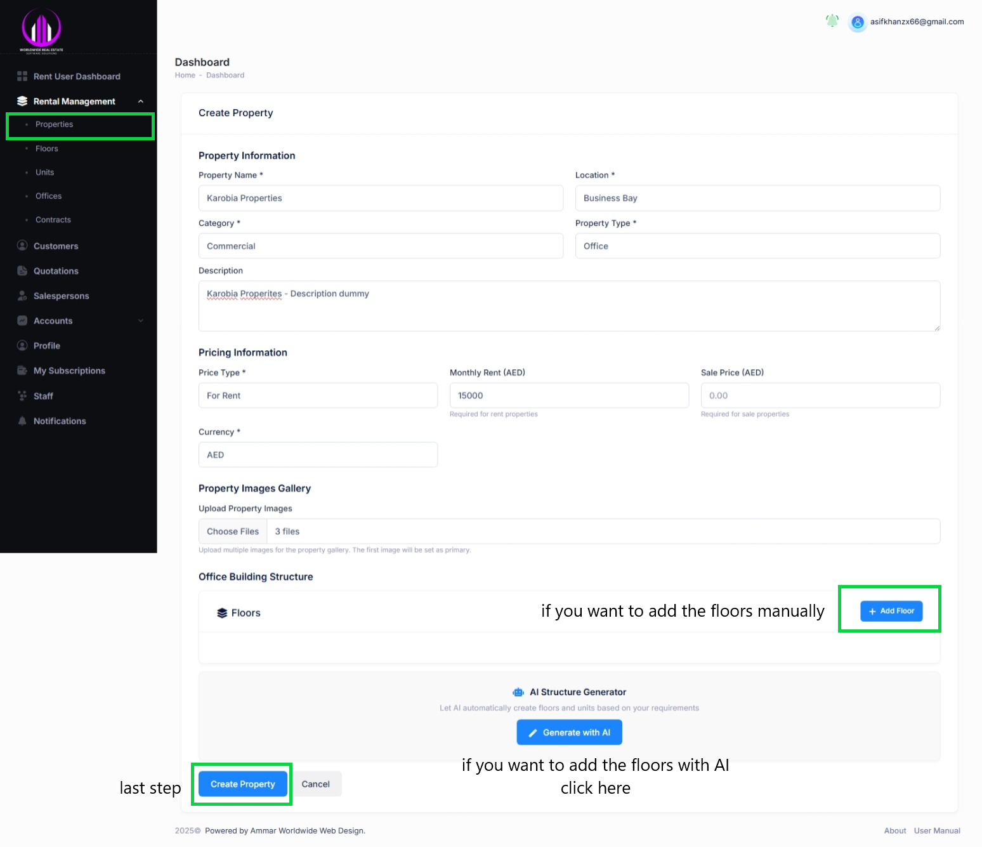
Task: Click the Salespersons sidebar icon
Action: coord(22,296)
